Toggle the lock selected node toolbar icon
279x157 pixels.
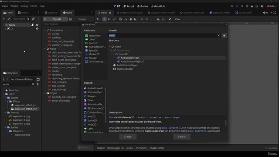tap(158, 19)
